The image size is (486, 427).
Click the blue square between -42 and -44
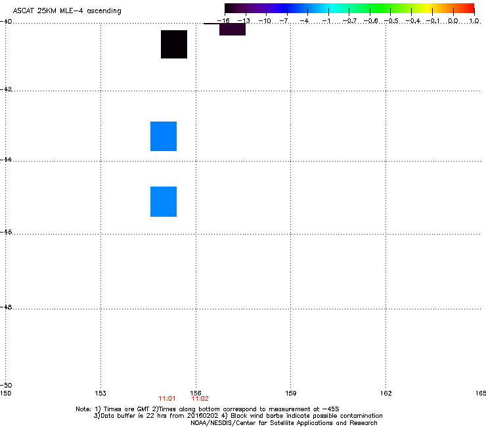[x=164, y=136]
